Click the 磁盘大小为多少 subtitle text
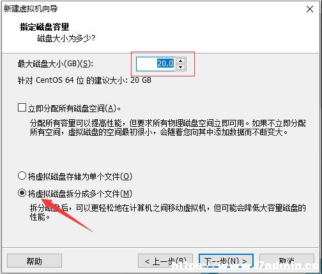Screen dimensions: 322x274 66,38
